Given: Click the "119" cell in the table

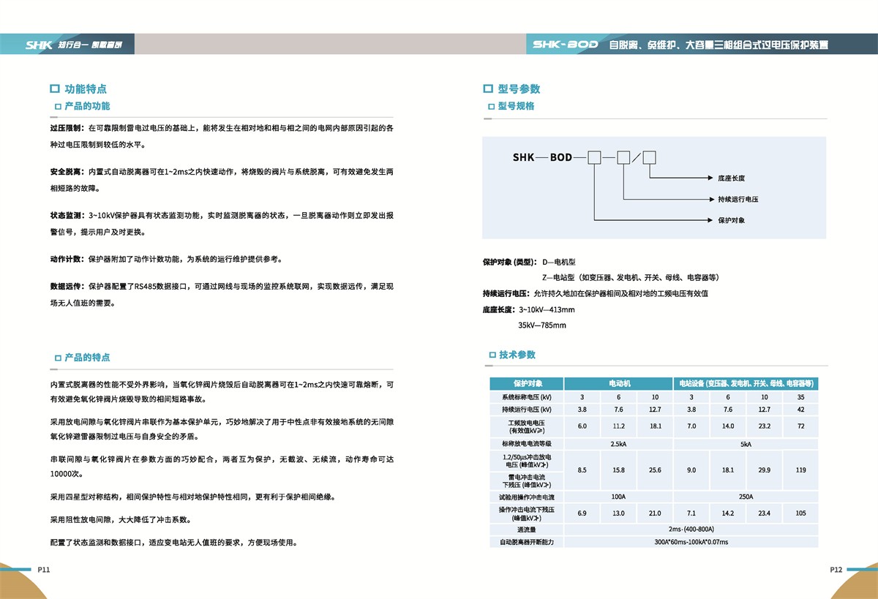Looking at the screenshot, I should (x=800, y=470).
